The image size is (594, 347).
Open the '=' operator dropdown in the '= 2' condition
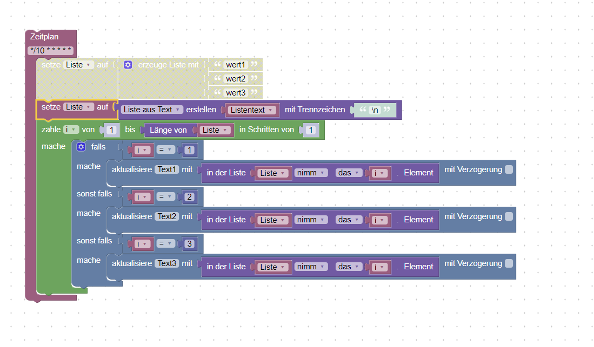pos(165,196)
